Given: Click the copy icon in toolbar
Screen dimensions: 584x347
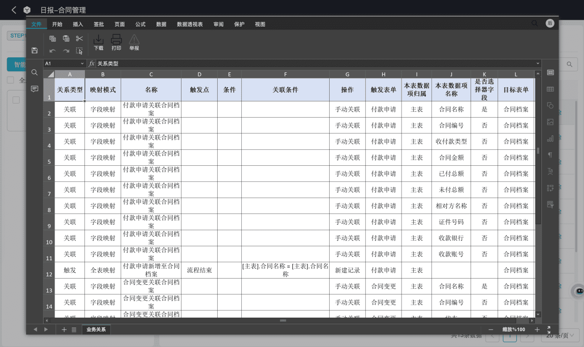Looking at the screenshot, I should coord(53,39).
